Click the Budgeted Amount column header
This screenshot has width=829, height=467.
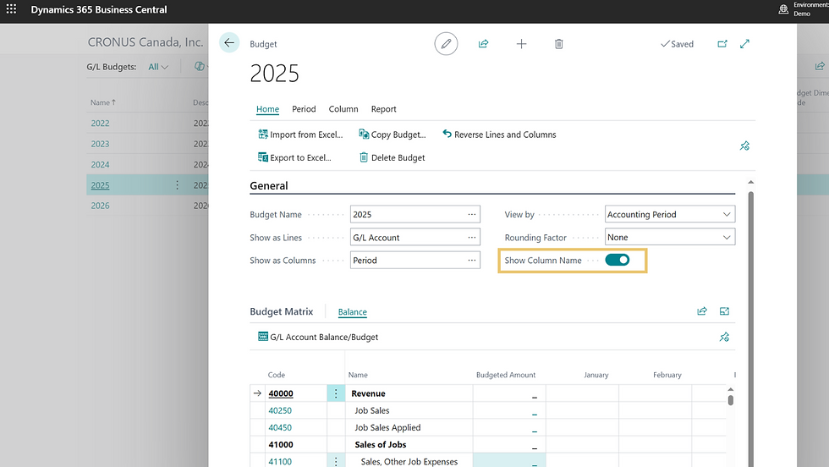click(506, 375)
